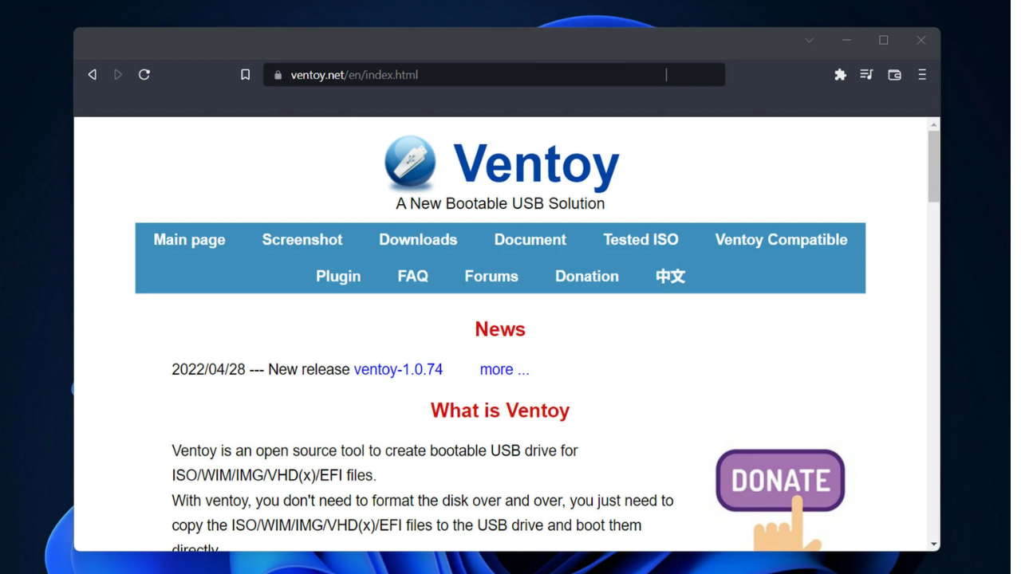Open the ventoy-1.0.74 release link

point(398,370)
